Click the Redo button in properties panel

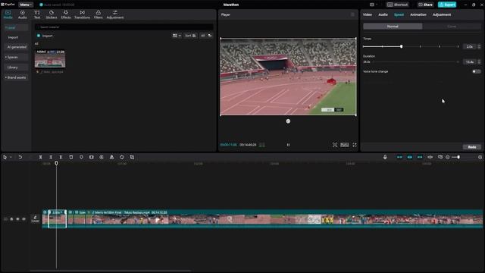click(471, 147)
